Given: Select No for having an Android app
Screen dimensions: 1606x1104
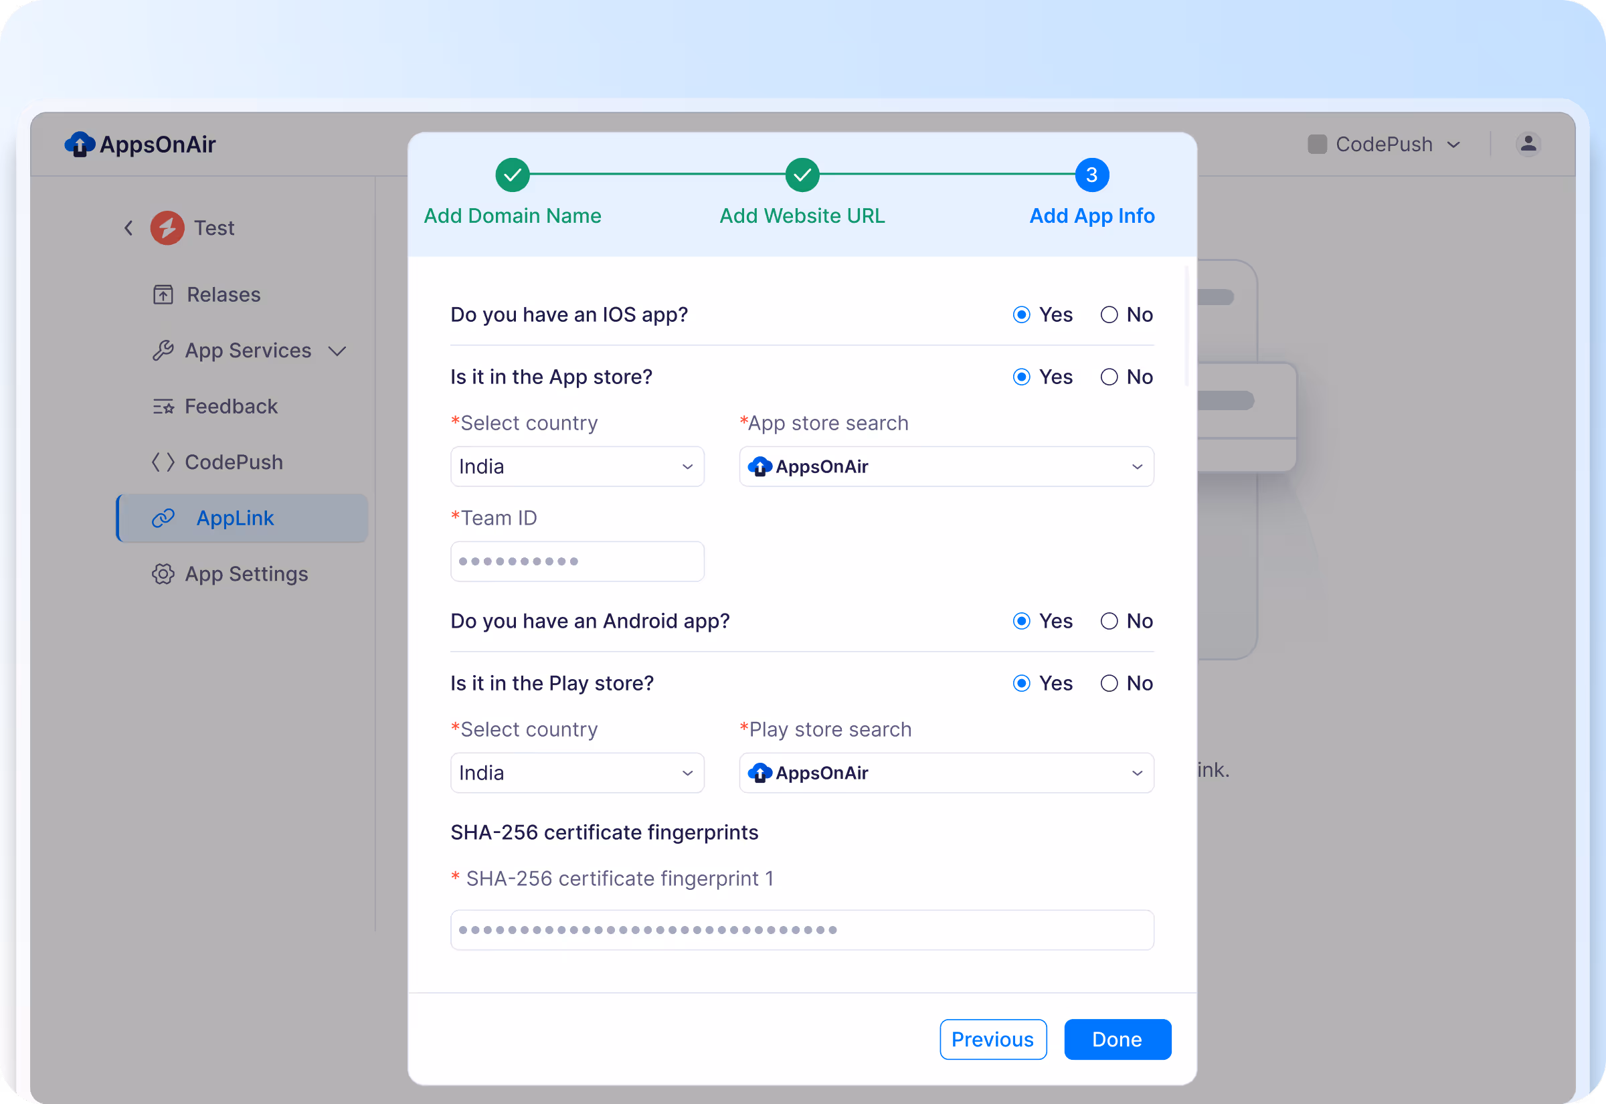Looking at the screenshot, I should [1109, 621].
